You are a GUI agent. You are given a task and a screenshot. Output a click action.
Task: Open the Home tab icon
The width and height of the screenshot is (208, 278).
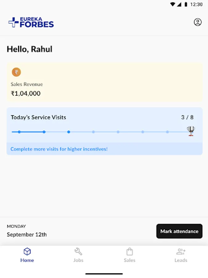(27, 252)
